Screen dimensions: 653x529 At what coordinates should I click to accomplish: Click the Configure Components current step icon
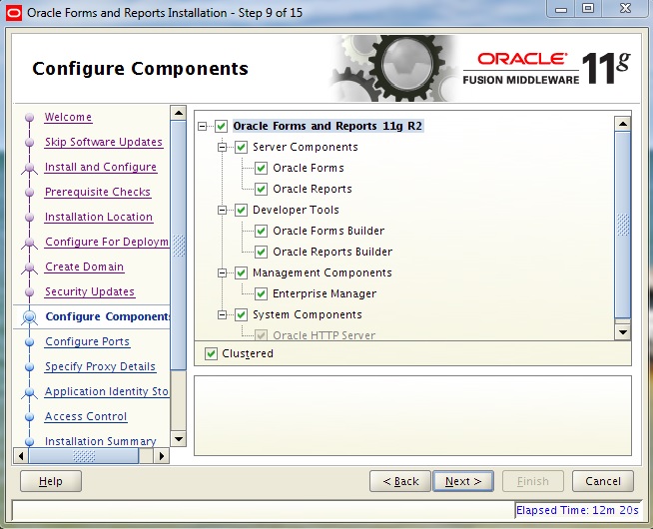tap(29, 317)
